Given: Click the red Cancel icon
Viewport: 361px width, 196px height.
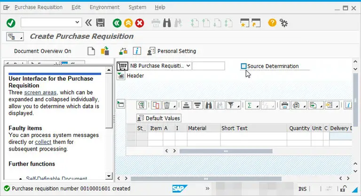Looking at the screenshot, I should click(x=140, y=23).
